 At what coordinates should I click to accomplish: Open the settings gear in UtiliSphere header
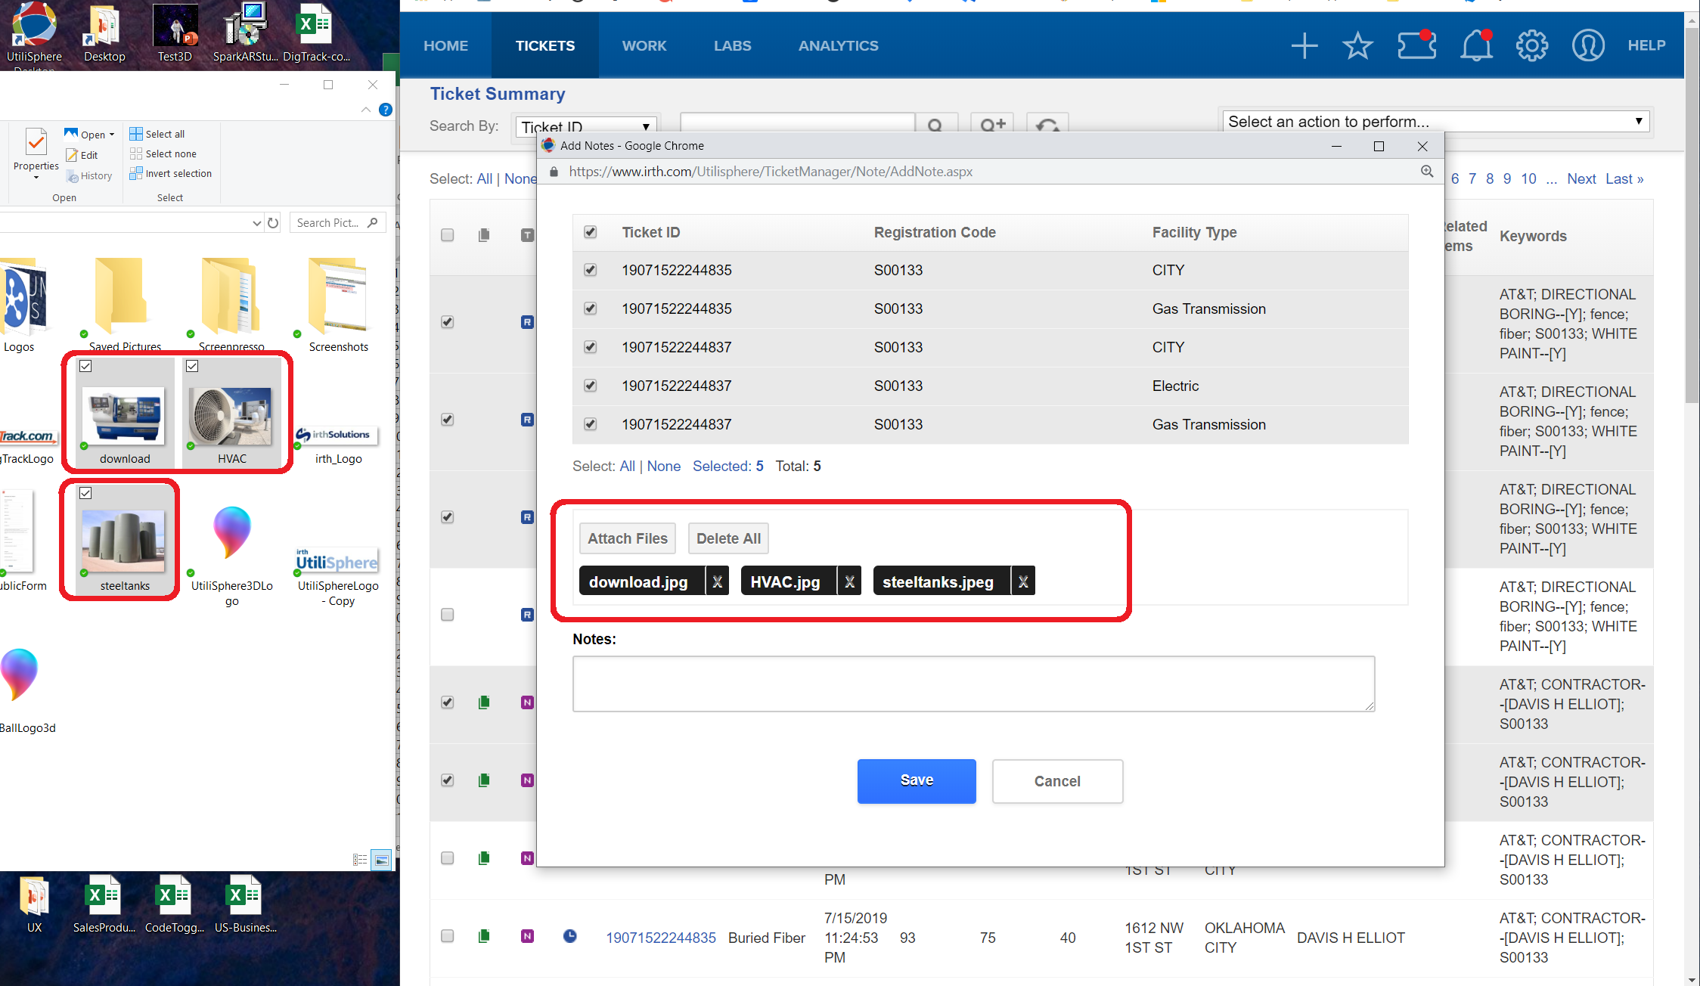click(1532, 45)
